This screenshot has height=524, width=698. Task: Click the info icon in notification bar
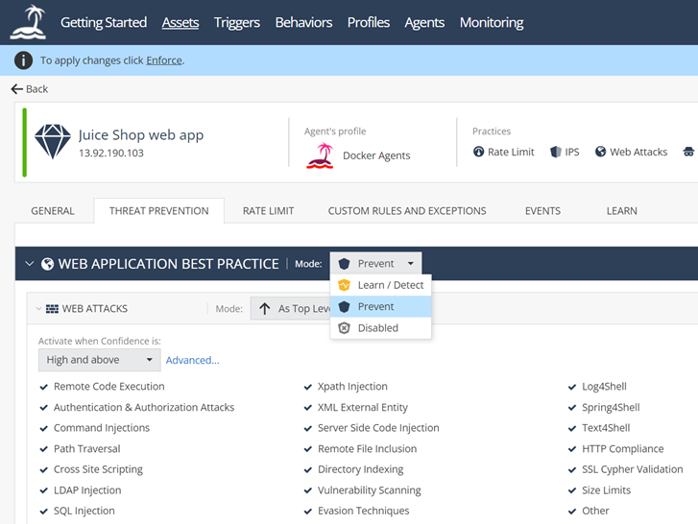24,60
